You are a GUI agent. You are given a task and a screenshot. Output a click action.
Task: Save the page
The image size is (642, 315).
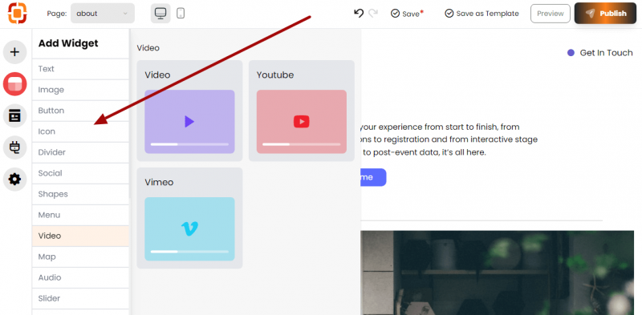click(407, 14)
